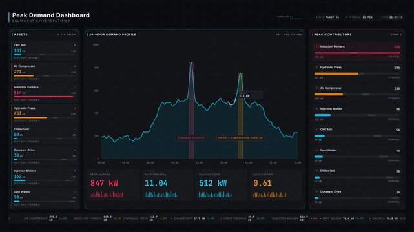This screenshot has width=414, height=232.
Task: Click the 271 kW reading for Air Compressor
Action: tap(19, 72)
